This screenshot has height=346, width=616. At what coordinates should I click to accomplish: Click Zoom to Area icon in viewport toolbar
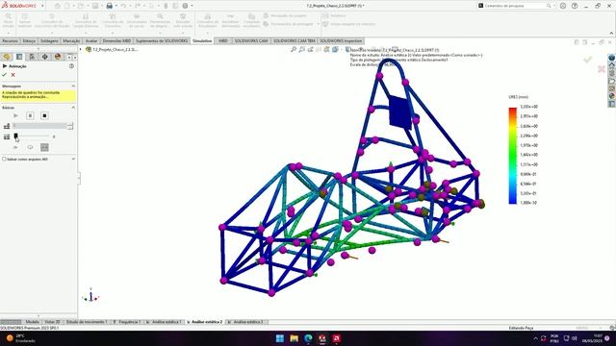pyautogui.click(x=301, y=49)
